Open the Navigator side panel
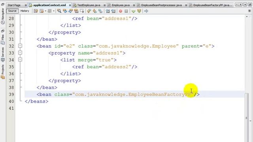Screen dimensions: 253x142 [3, 16]
